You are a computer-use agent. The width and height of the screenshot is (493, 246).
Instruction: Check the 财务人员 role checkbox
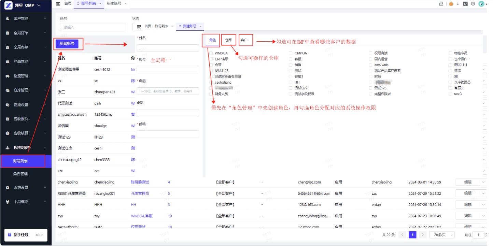pos(211,94)
